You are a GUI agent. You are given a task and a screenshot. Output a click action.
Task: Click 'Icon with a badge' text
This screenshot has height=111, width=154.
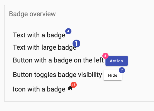[x=39, y=89]
